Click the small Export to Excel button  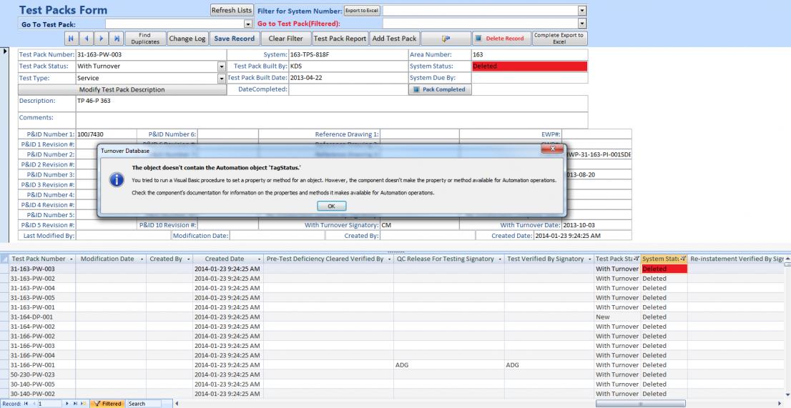pos(362,11)
